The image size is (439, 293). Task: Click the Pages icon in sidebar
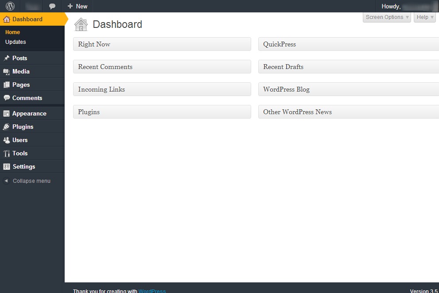click(x=7, y=85)
